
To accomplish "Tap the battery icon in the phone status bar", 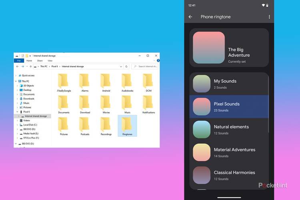I will click(x=267, y=5).
